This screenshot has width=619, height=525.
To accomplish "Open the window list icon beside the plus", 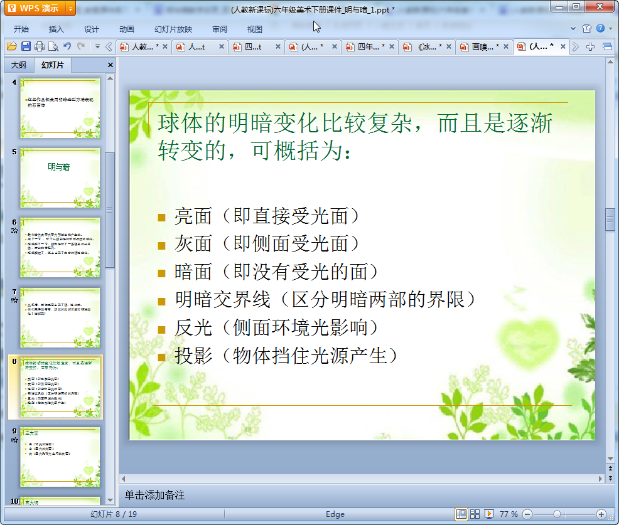I will (608, 47).
